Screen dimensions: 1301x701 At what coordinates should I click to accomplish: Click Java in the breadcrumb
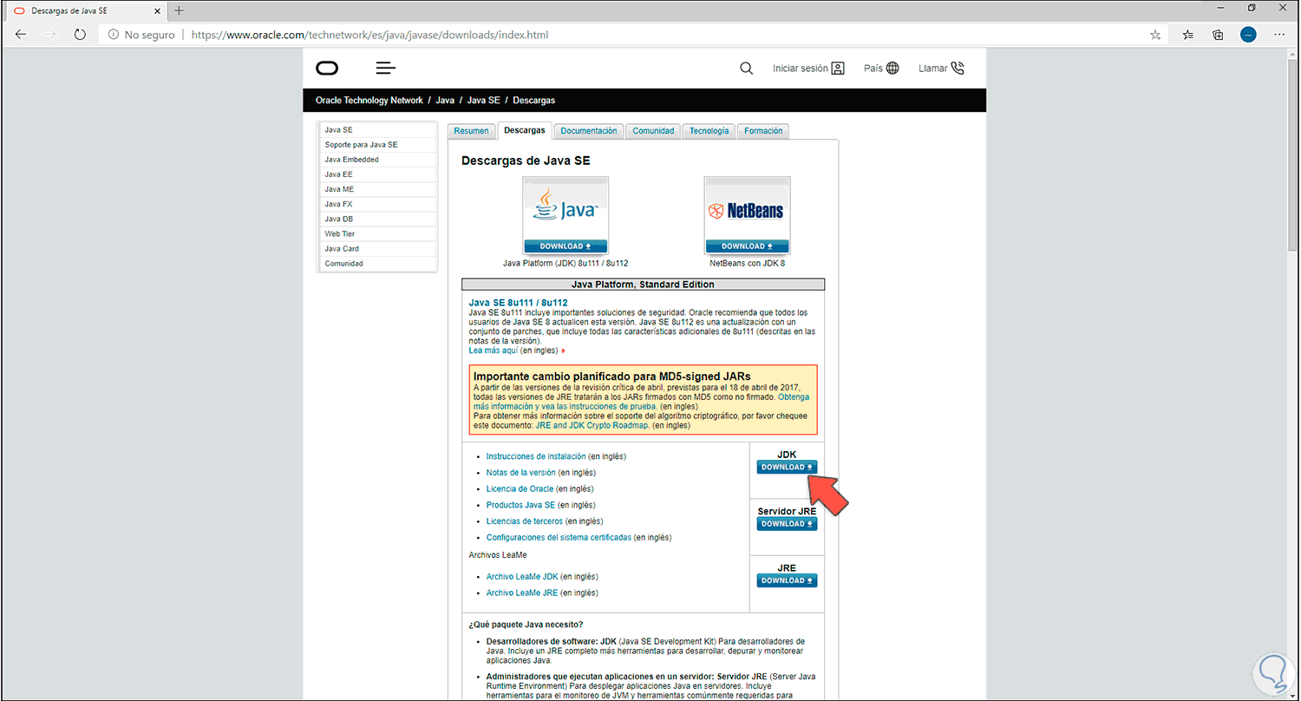point(445,101)
